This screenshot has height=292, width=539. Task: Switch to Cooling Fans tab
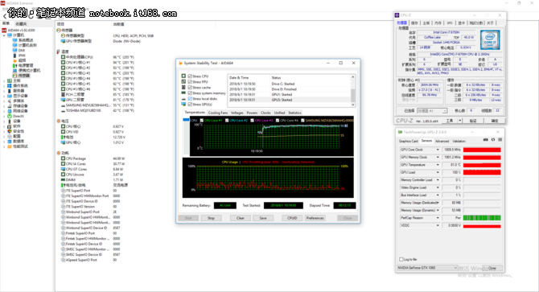(218, 113)
